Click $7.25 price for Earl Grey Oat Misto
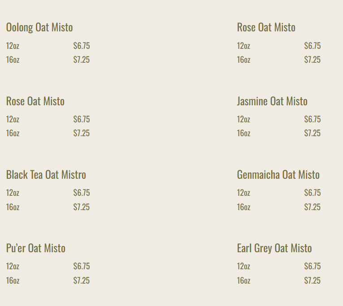 (313, 280)
